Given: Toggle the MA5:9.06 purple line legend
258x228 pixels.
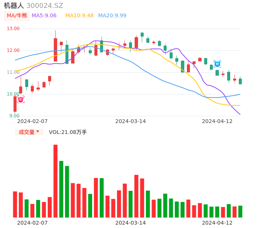Looking at the screenshot, I should pyautogui.click(x=44, y=15).
